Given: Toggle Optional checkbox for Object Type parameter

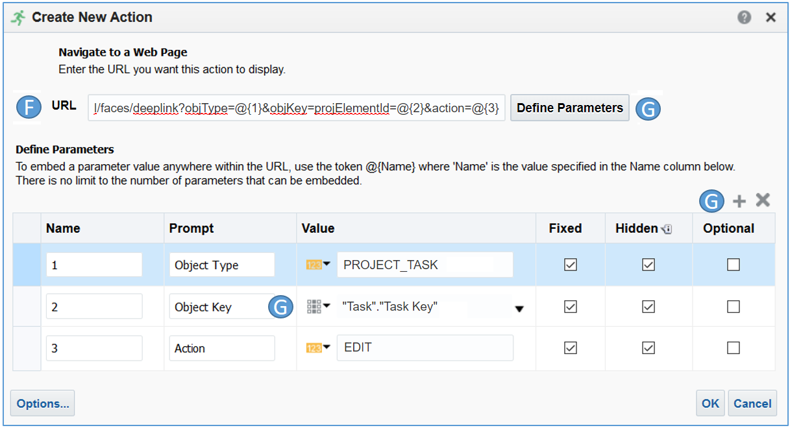Looking at the screenshot, I should tap(734, 265).
